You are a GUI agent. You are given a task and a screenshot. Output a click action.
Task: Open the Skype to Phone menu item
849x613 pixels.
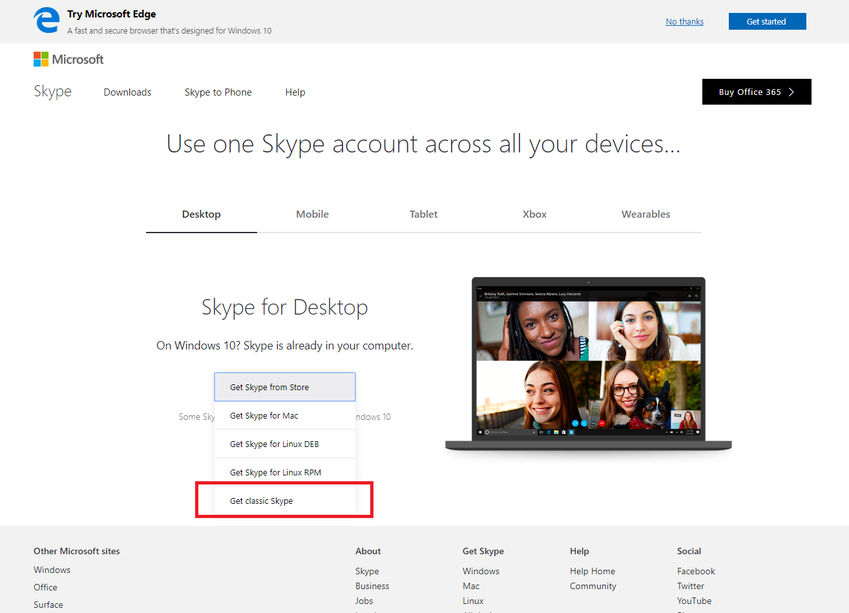(x=218, y=92)
